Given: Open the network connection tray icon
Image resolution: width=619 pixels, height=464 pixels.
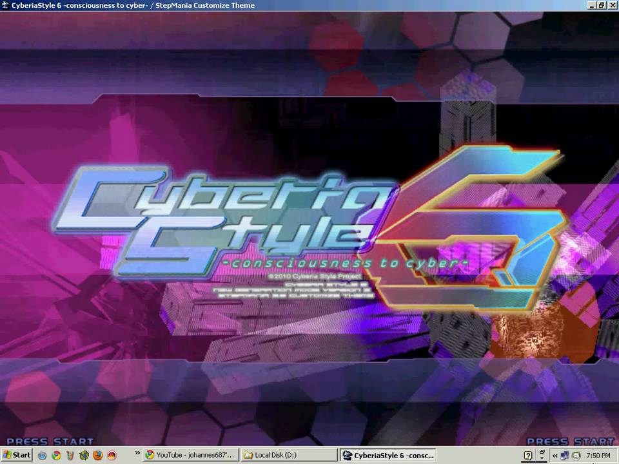Looking at the screenshot, I should (565, 456).
